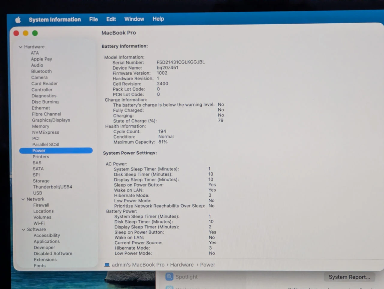The height and width of the screenshot is (289, 384).
Task: Select ATA in the sidebar
Action: tap(35, 53)
